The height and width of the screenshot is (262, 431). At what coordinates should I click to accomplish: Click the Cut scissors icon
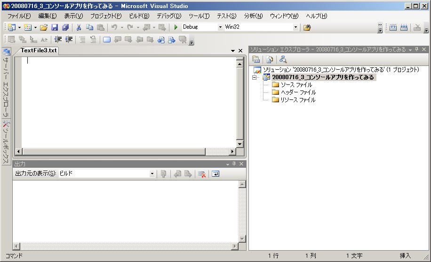pos(79,27)
